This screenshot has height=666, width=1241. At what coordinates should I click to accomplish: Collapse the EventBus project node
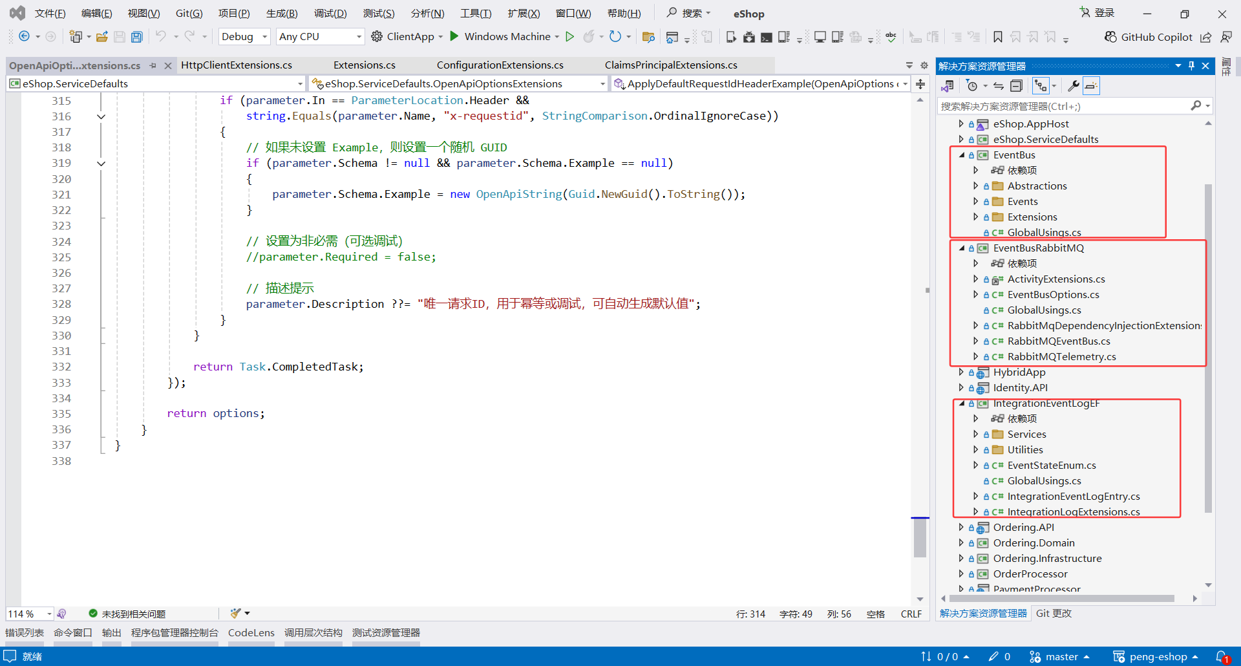tap(962, 155)
